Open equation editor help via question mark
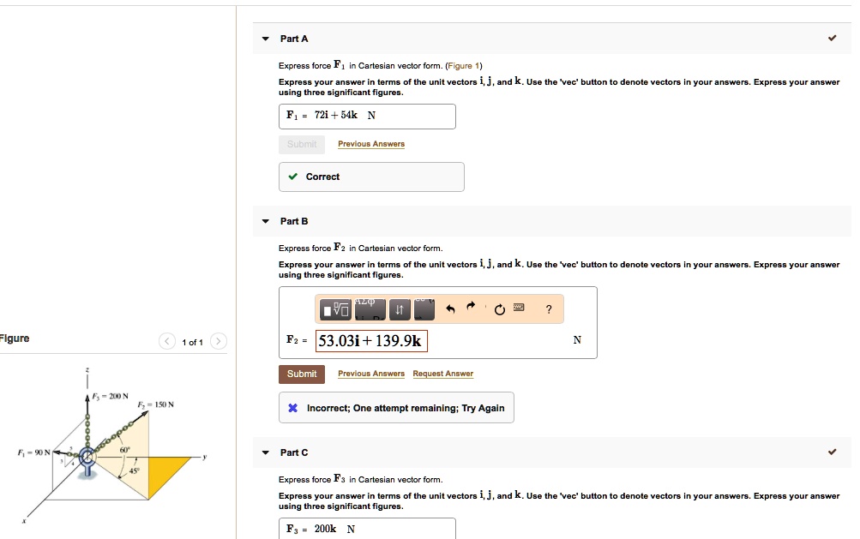Viewport: 860px width, 539px height. pyautogui.click(x=548, y=309)
